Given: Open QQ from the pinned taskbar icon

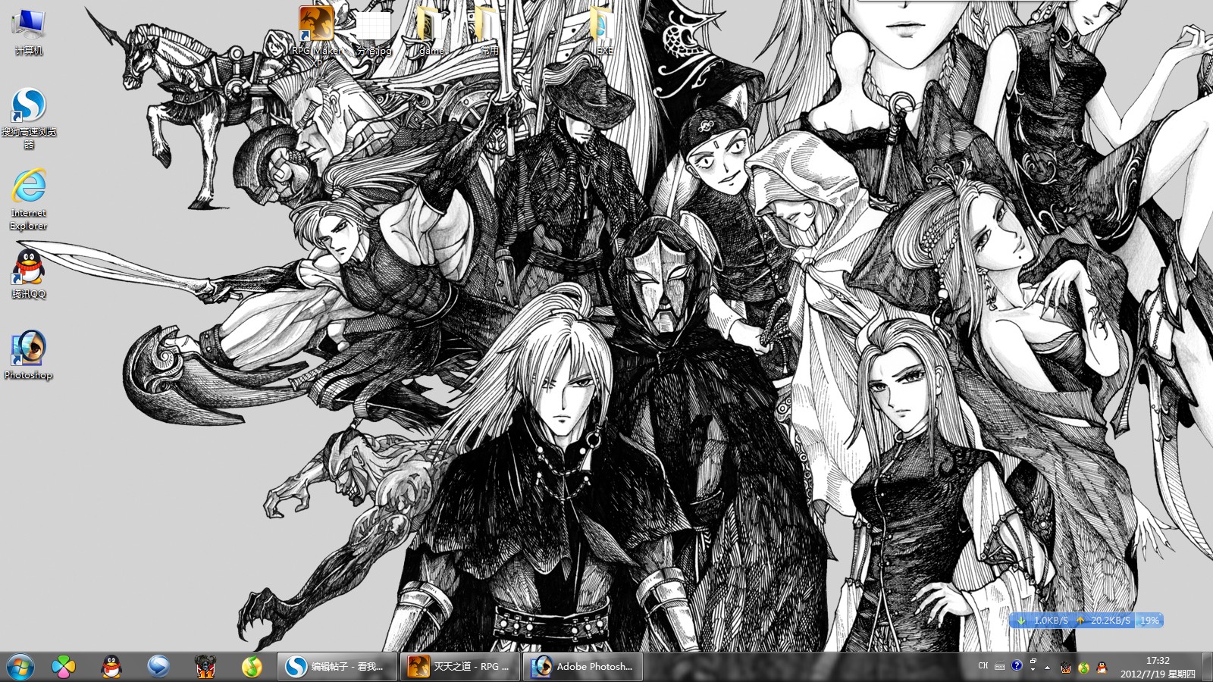Looking at the screenshot, I should click(x=111, y=667).
